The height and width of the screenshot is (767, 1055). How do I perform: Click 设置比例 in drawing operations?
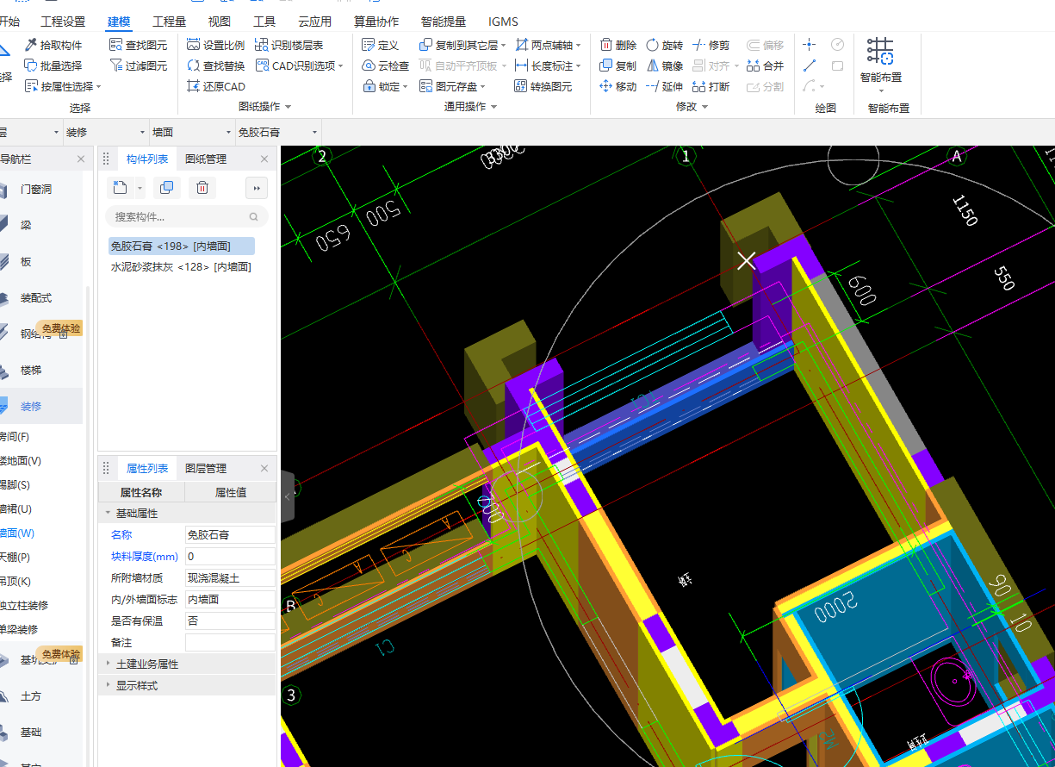(x=216, y=45)
